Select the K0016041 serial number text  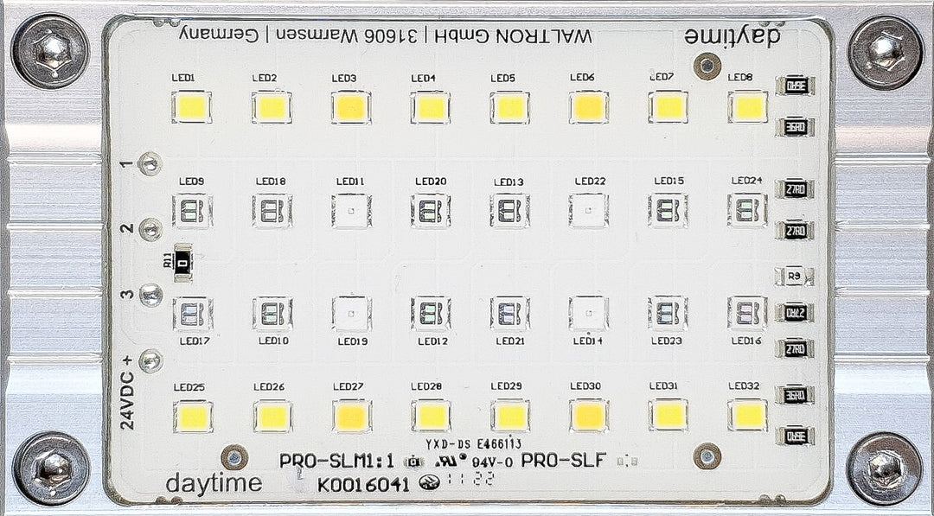(x=362, y=485)
